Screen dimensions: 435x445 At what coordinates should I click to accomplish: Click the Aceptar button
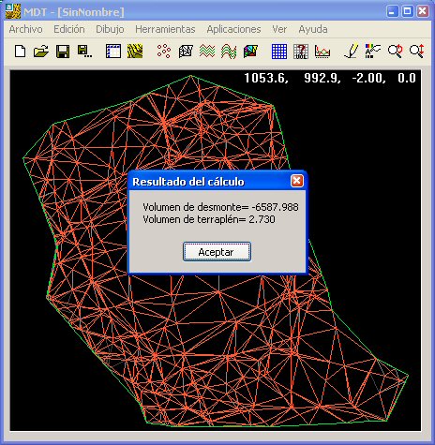(x=217, y=252)
